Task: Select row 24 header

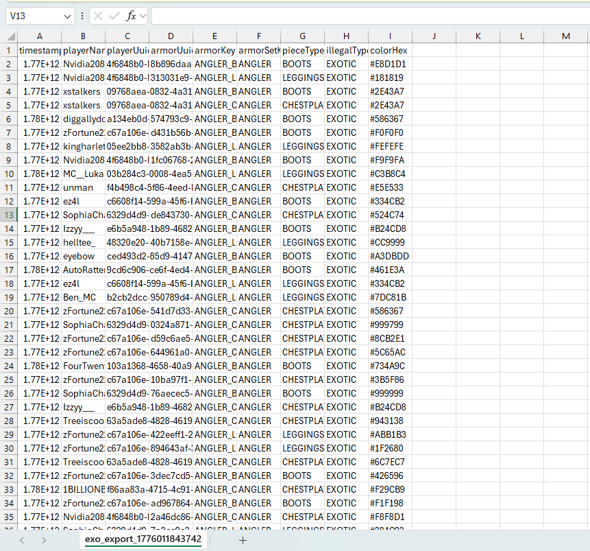Action: 9,366
